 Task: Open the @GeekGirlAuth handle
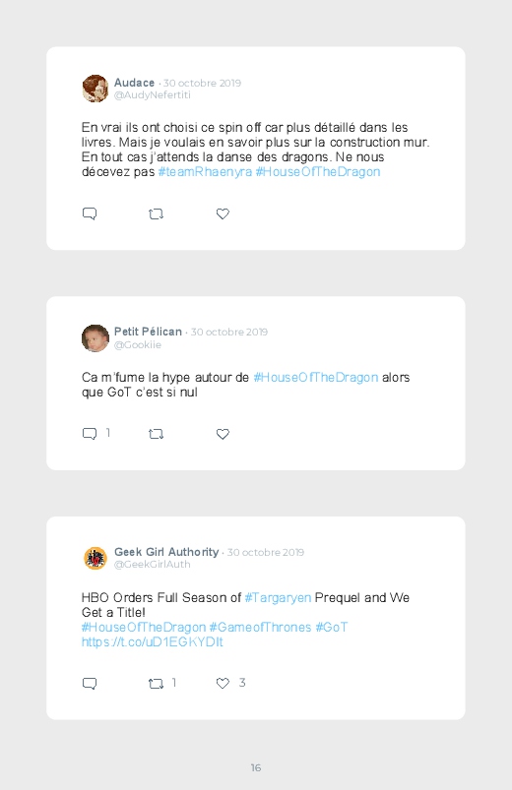tap(153, 565)
